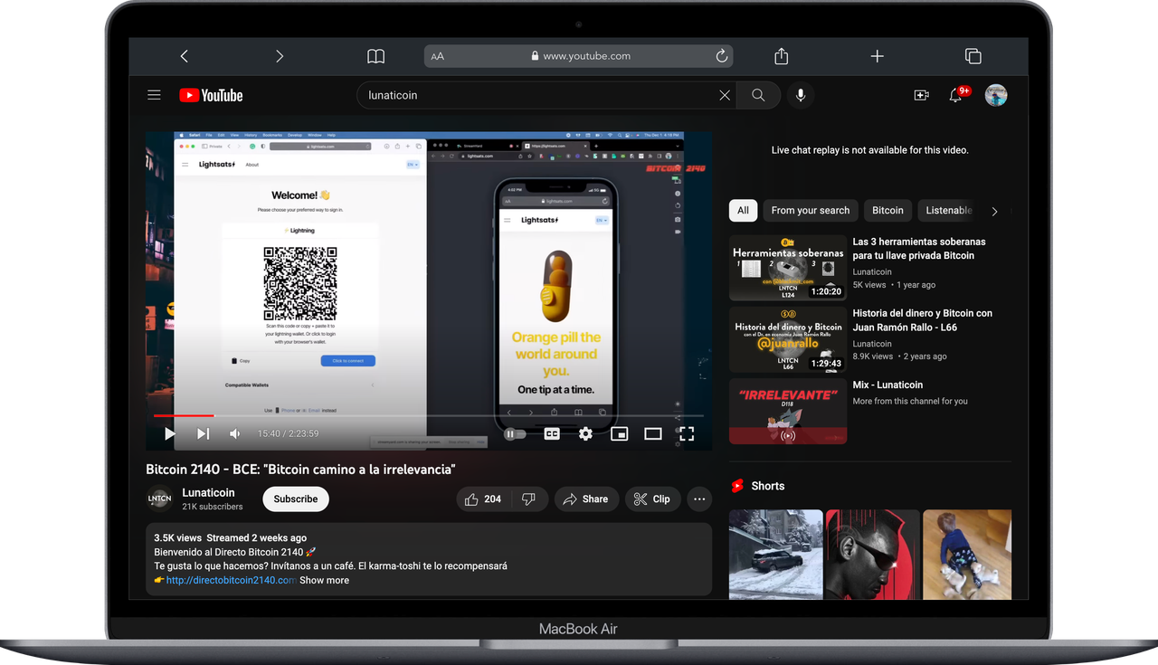Image resolution: width=1158 pixels, height=665 pixels.
Task: Show more filter chips with arrow
Action: [x=994, y=211]
